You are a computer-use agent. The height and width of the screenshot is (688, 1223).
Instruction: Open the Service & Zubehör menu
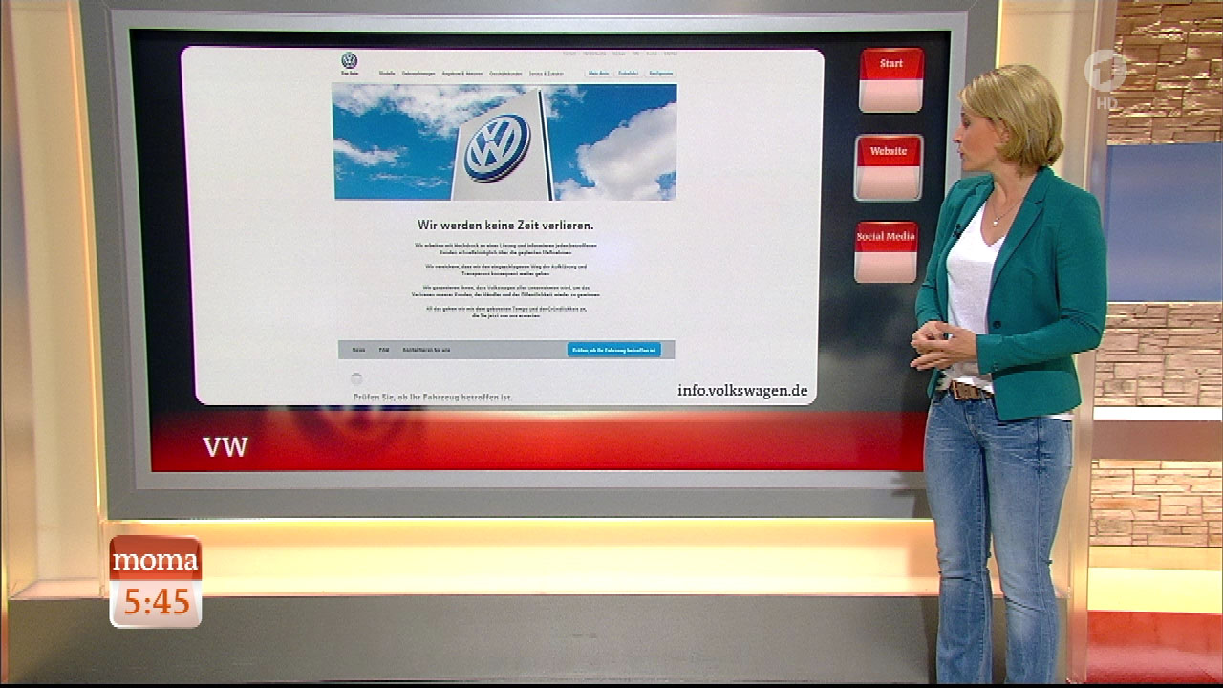coord(547,74)
